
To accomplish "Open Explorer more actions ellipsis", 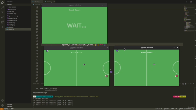I will pos(28,2).
